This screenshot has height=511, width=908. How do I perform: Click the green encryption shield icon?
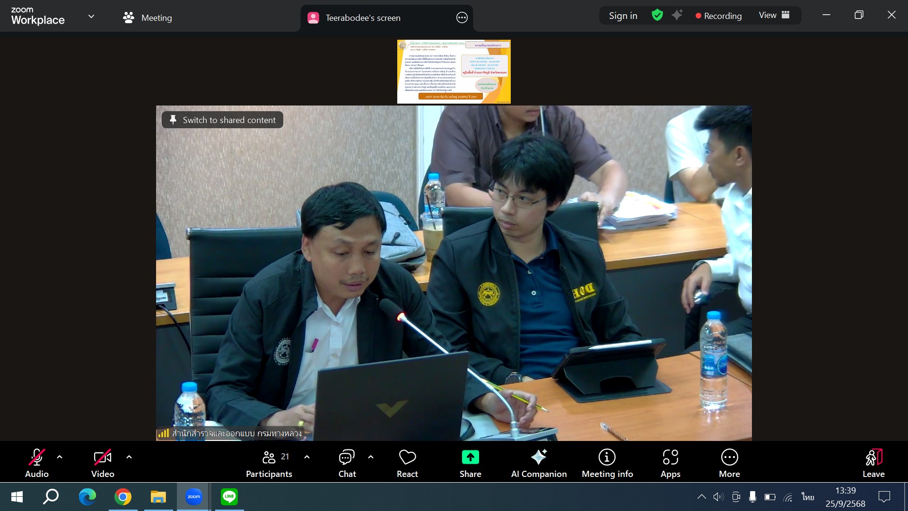click(657, 16)
